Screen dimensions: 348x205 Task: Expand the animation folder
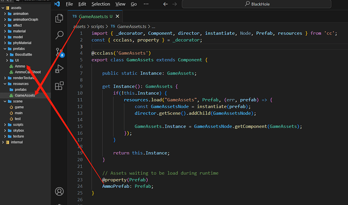(5, 13)
